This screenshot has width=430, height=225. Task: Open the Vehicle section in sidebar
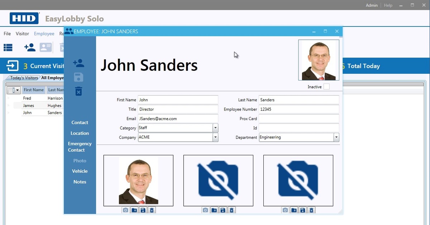[x=80, y=171]
